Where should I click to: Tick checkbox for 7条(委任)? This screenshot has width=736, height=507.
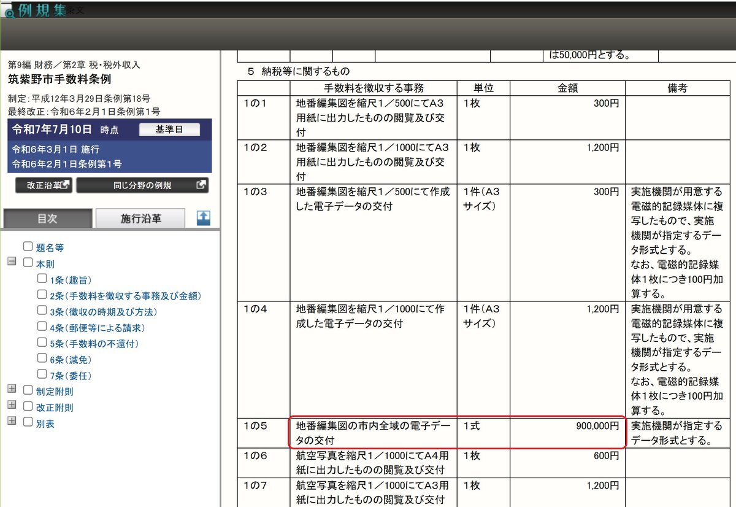pyautogui.click(x=42, y=374)
